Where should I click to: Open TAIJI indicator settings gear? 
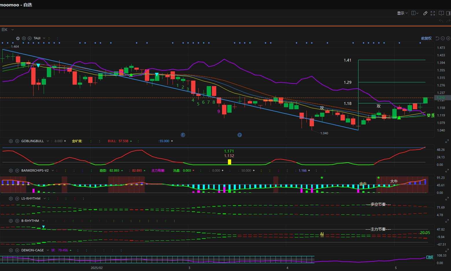pyautogui.click(x=24, y=38)
